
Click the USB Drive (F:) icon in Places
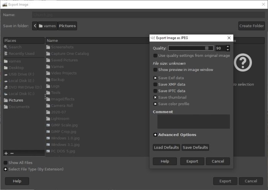pos(6,74)
